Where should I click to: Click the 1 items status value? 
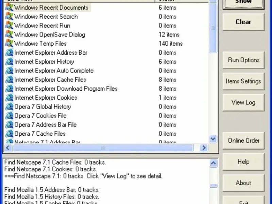click(167, 98)
